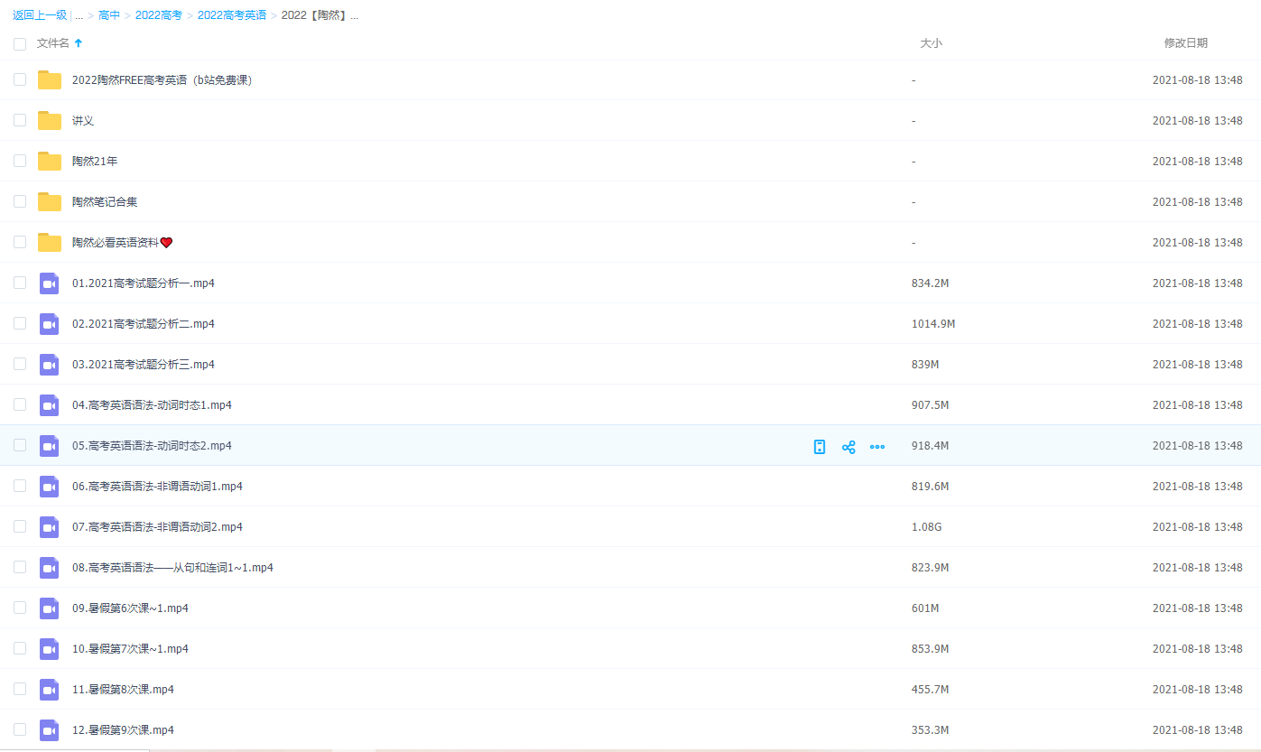Click the video icon for 07.高考英语语法-非谓语动词2.mp4
Screen dimensions: 1261x752
(x=50, y=527)
